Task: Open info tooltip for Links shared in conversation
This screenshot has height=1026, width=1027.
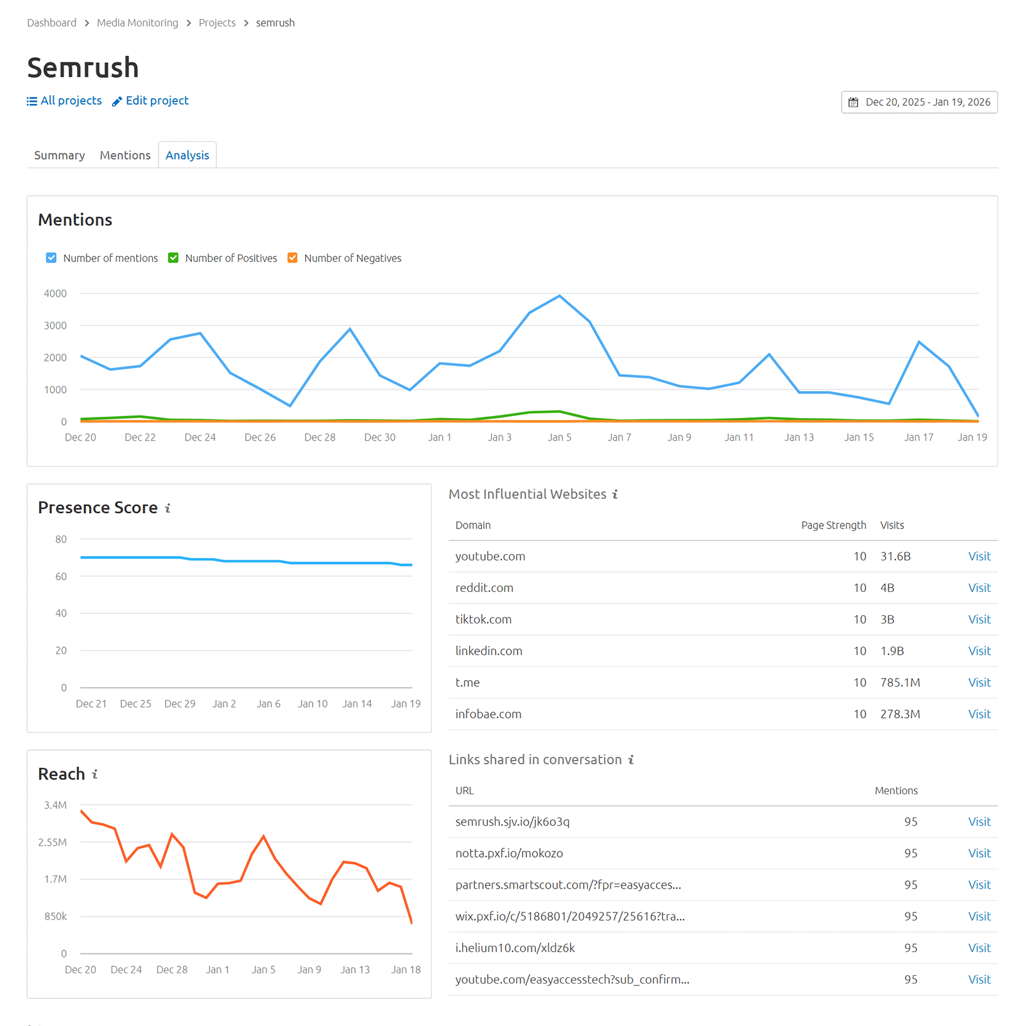Action: click(632, 760)
